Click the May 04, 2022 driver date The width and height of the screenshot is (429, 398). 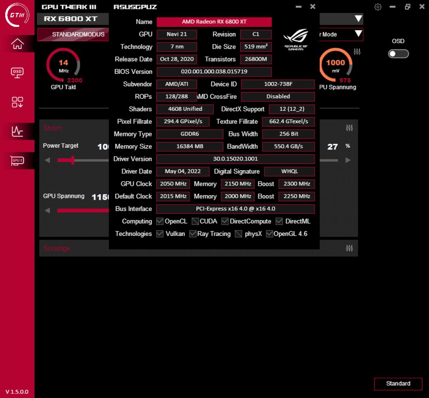[183, 172]
